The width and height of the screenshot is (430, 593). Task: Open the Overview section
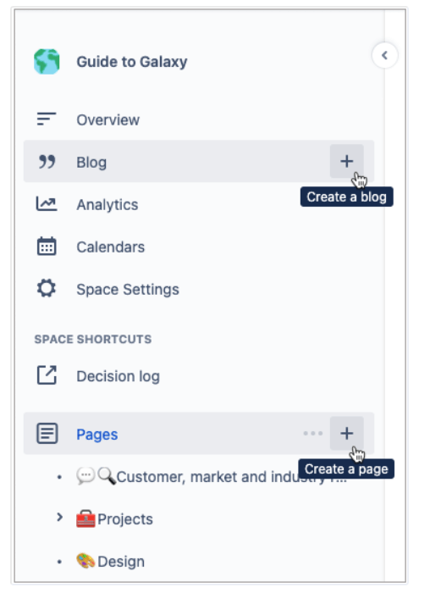point(107,120)
